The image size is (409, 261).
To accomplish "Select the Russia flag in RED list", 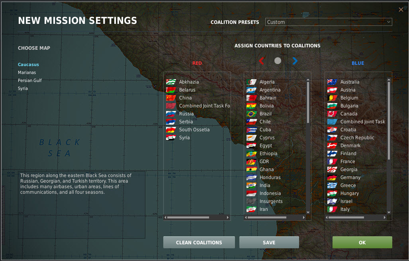I will (x=171, y=114).
